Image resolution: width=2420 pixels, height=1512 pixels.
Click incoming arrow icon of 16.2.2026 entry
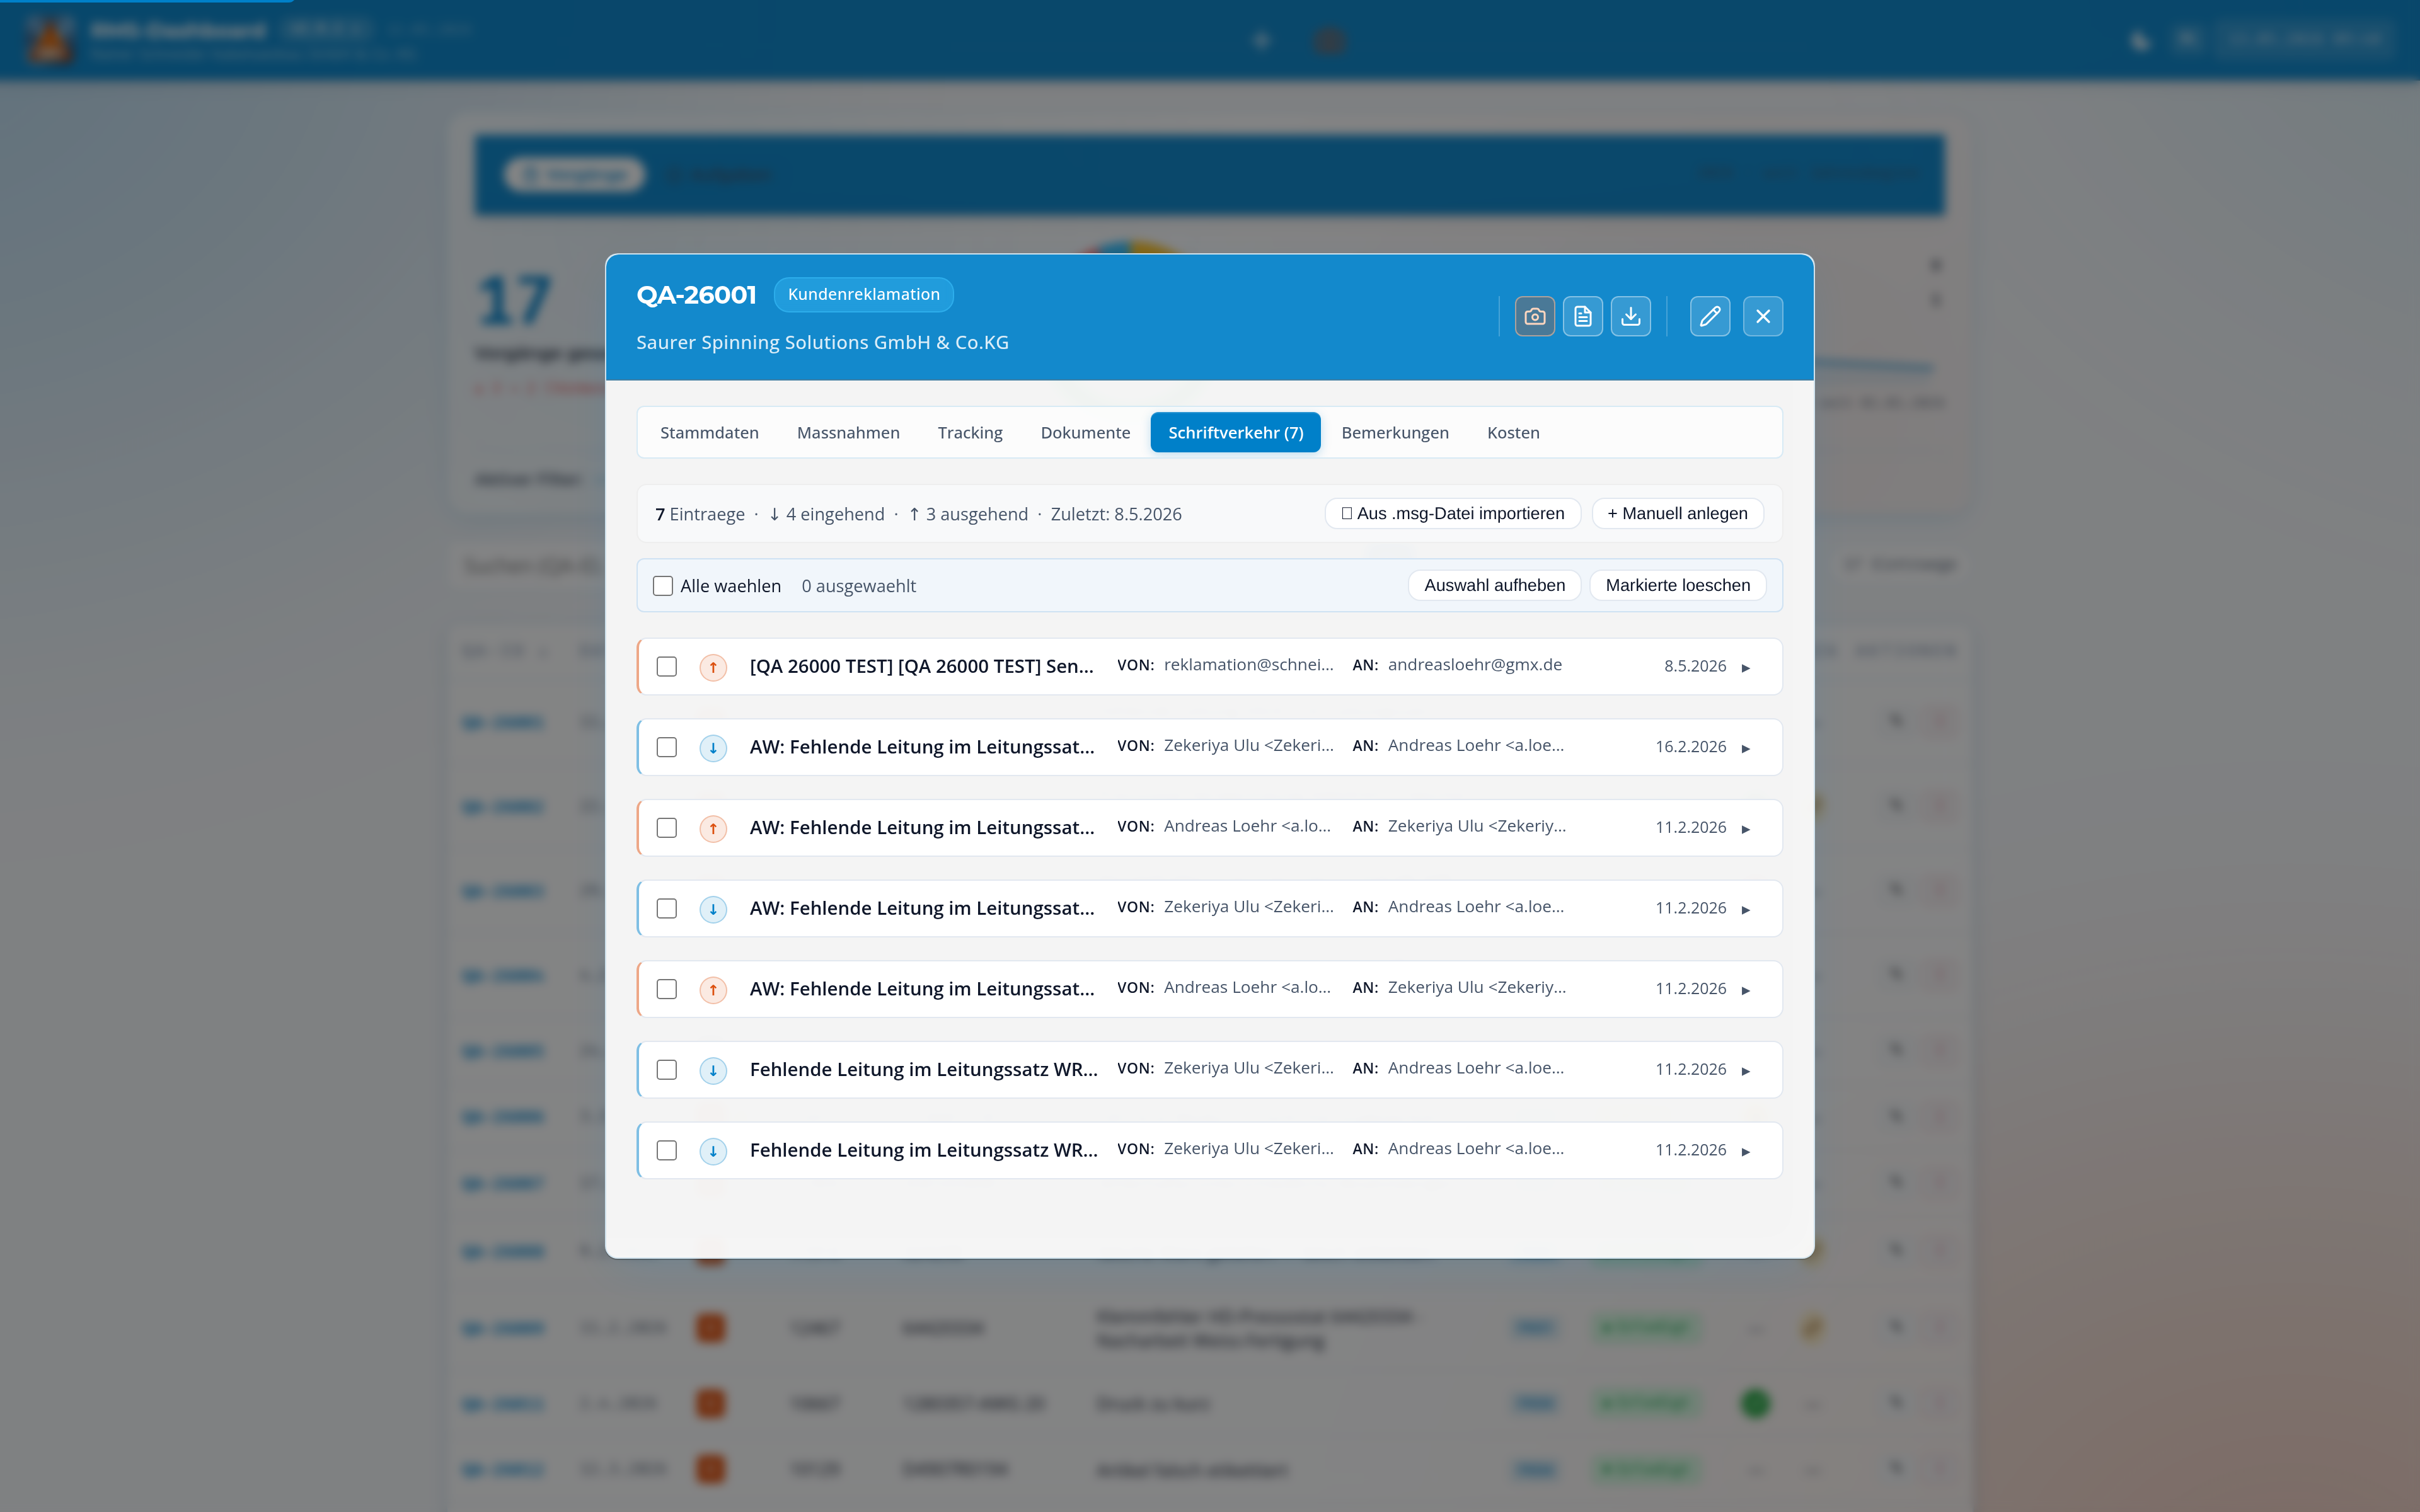pyautogui.click(x=713, y=748)
